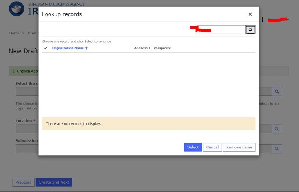Click the Address 1 - composite column header
The height and width of the screenshot is (192, 299).
click(x=153, y=48)
